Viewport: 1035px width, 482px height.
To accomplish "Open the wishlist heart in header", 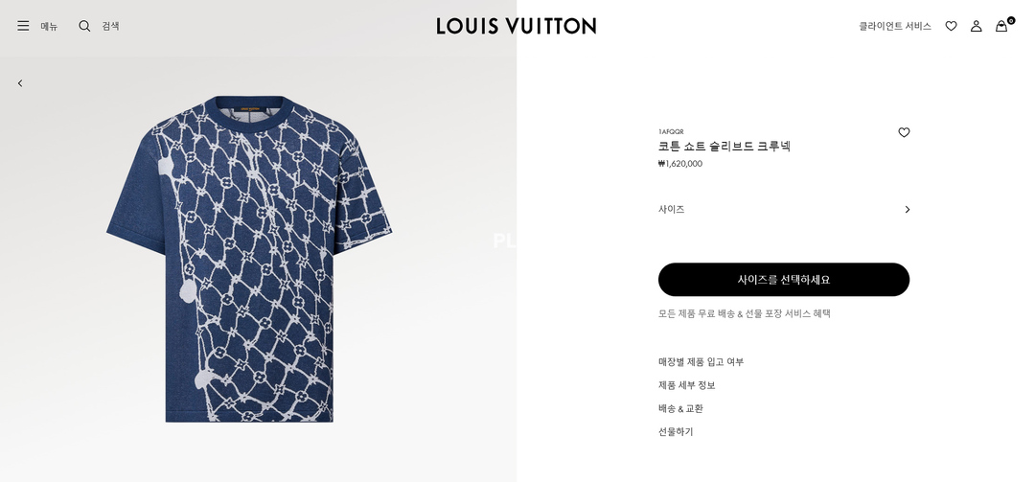I will point(952,26).
